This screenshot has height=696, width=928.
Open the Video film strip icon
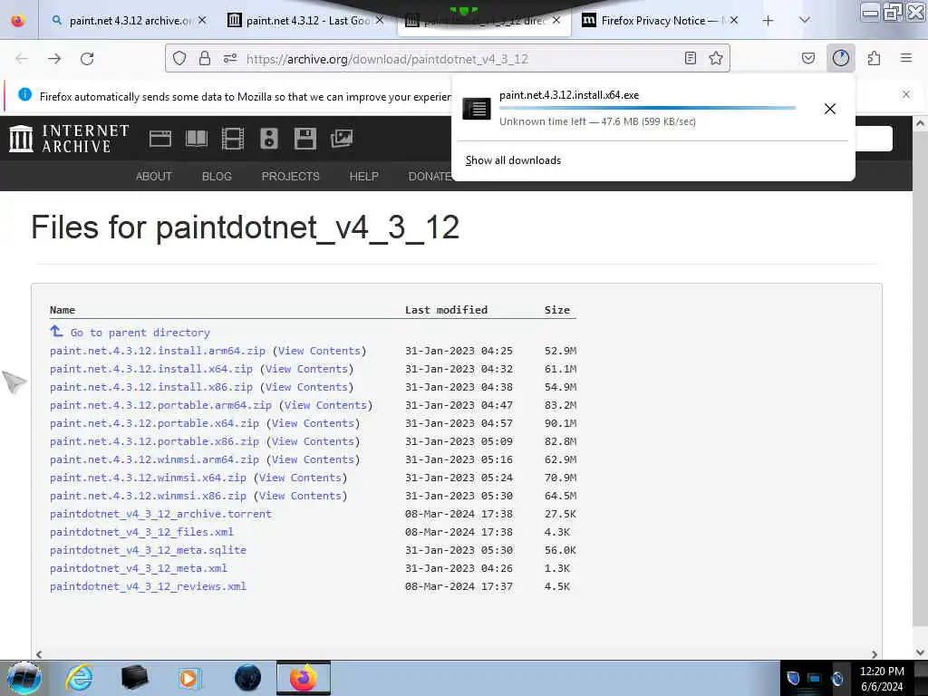coord(233,139)
